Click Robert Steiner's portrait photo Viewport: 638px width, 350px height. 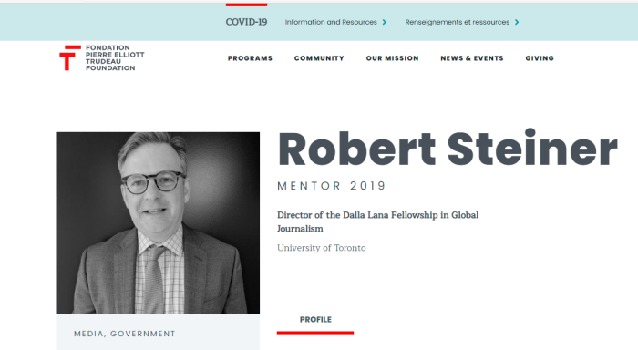click(x=158, y=222)
